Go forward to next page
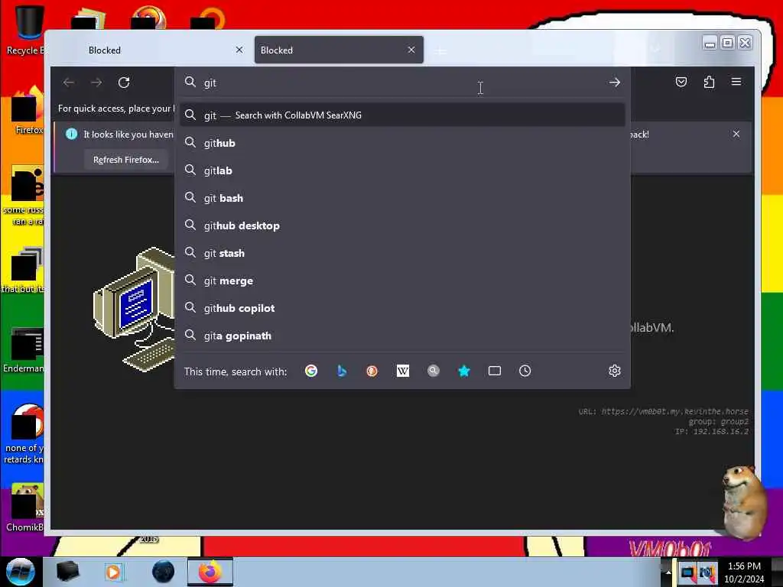This screenshot has height=587, width=783. [96, 83]
